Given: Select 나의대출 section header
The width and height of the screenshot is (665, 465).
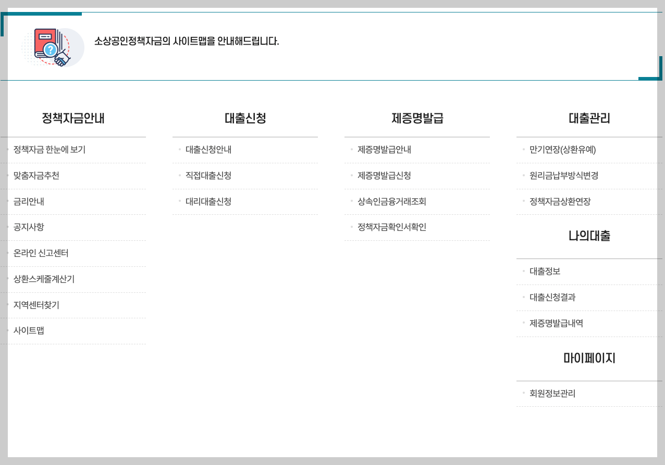Looking at the screenshot, I should click(x=589, y=237).
